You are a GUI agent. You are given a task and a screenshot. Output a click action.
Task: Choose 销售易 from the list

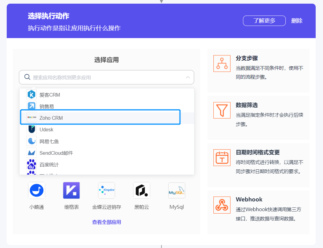point(107,106)
